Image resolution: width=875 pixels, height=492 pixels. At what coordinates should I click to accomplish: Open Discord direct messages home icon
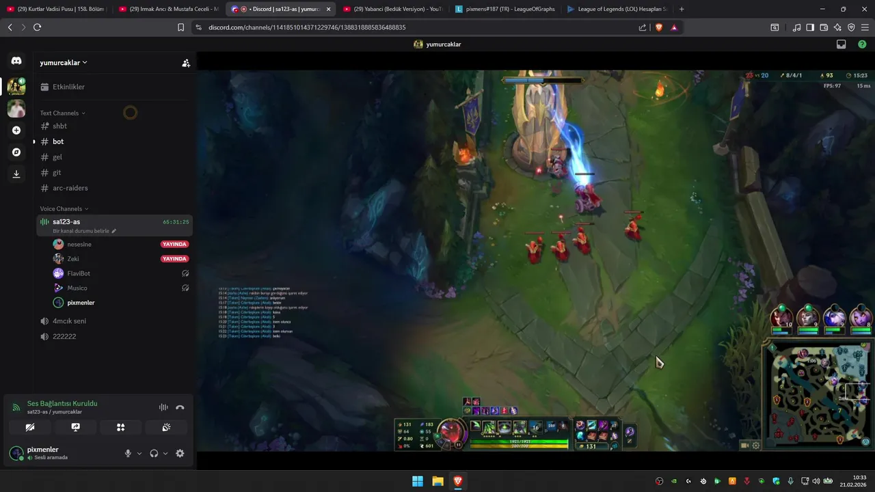16,61
